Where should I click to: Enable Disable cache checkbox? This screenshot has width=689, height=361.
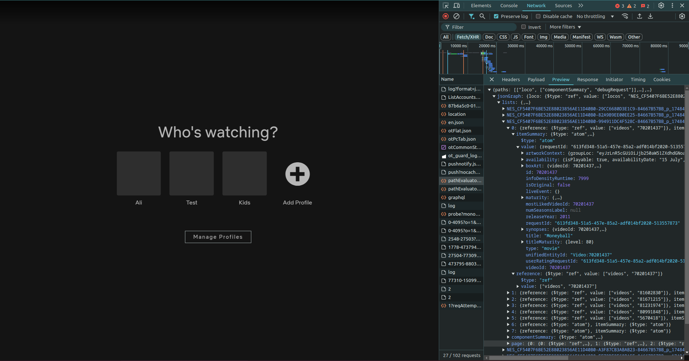(538, 16)
